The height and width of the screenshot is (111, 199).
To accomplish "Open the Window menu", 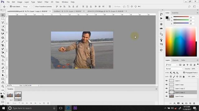I will tap(65, 2).
